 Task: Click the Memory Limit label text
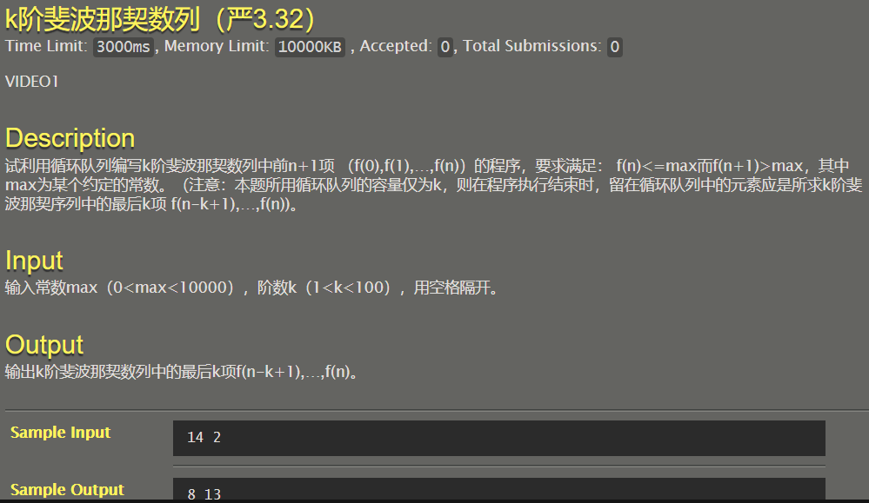pyautogui.click(x=217, y=46)
